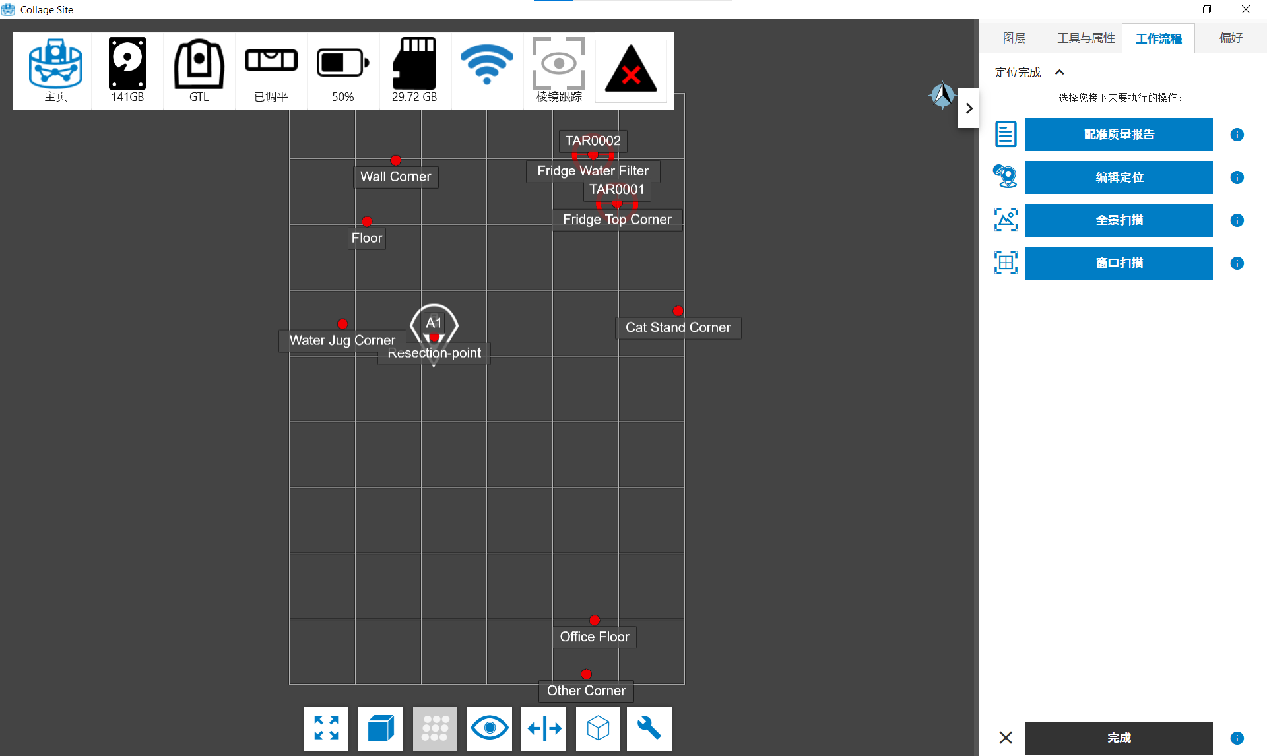Switch to the 图层 tab
Viewport: 1267px width, 756px height.
1014,38
